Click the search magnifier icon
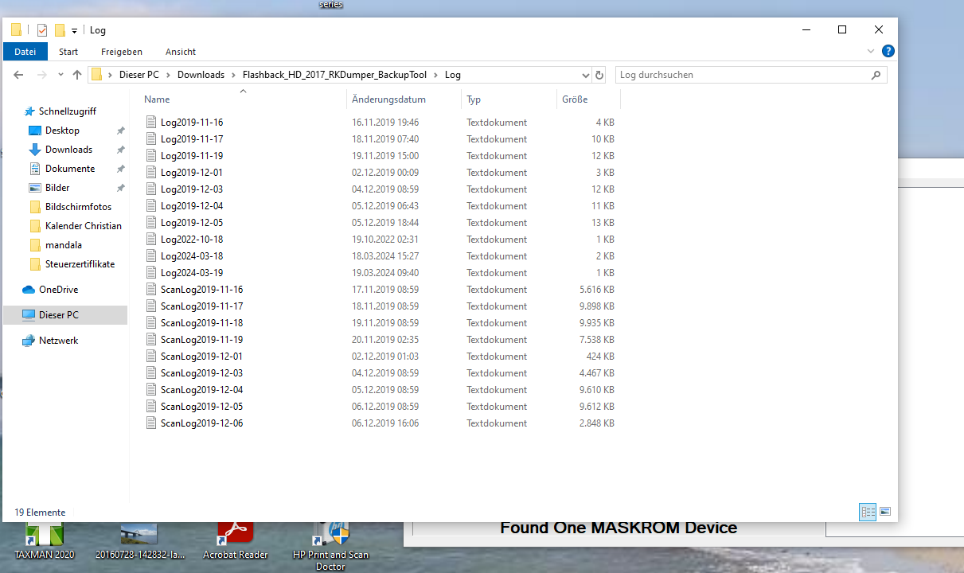This screenshot has width=964, height=573. pos(876,75)
